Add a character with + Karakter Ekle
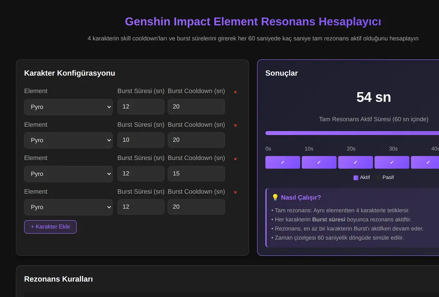 (50, 227)
